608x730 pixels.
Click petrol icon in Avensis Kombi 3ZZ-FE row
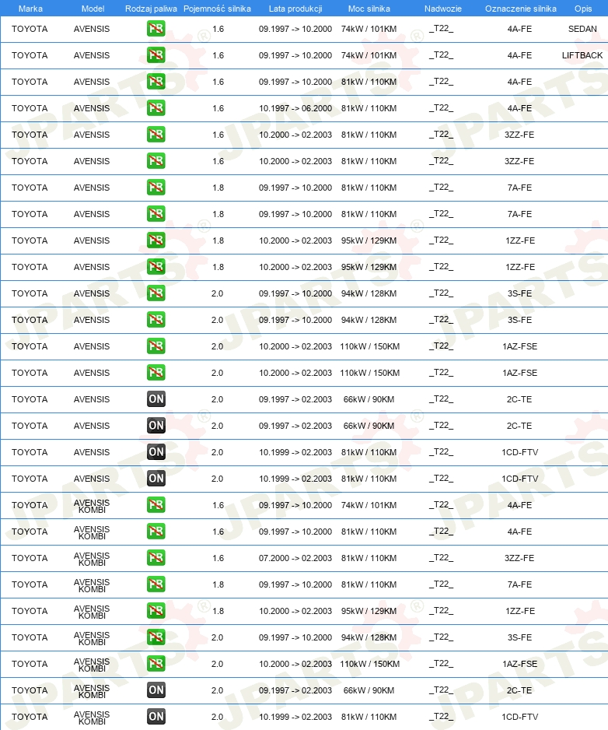(x=155, y=558)
